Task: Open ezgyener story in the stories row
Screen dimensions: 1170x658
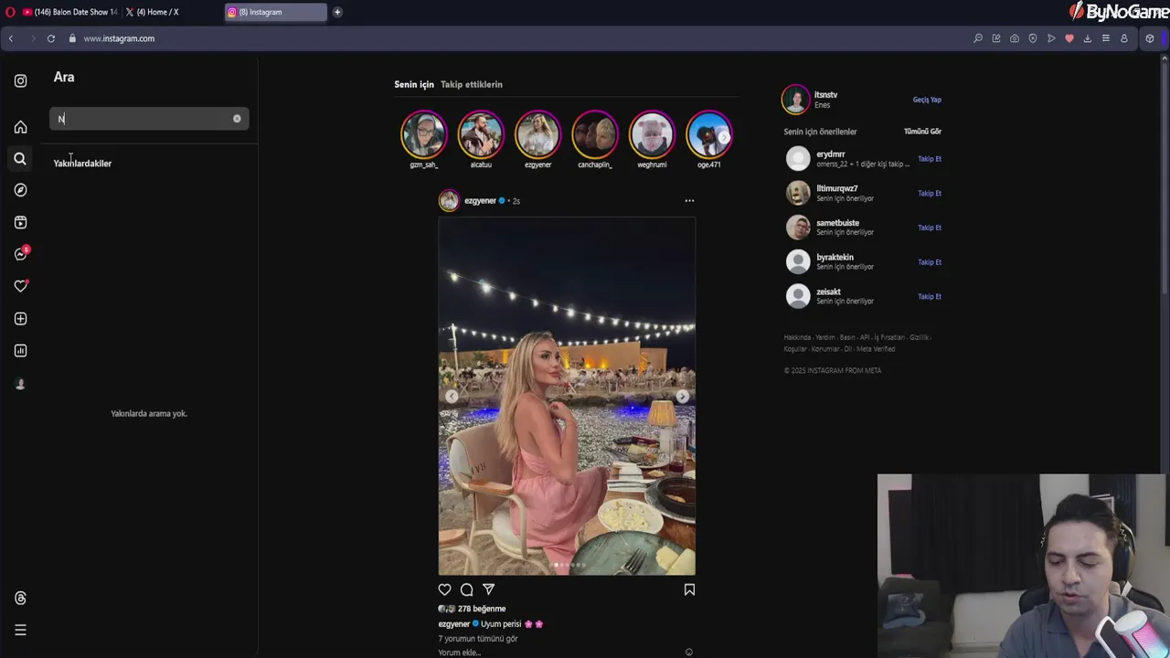Action: coord(537,134)
